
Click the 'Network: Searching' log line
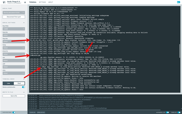click(x=57, y=36)
